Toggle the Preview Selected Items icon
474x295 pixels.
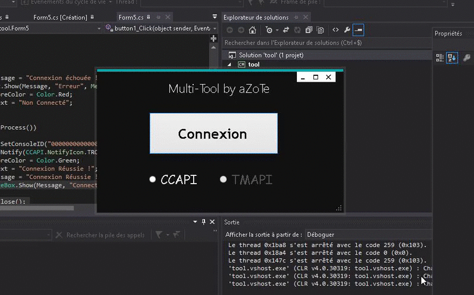(x=358, y=30)
